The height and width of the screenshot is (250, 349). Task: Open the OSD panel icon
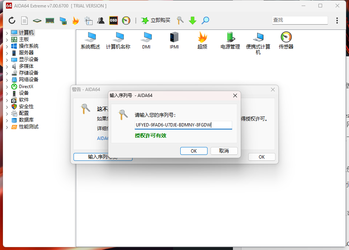point(113,21)
